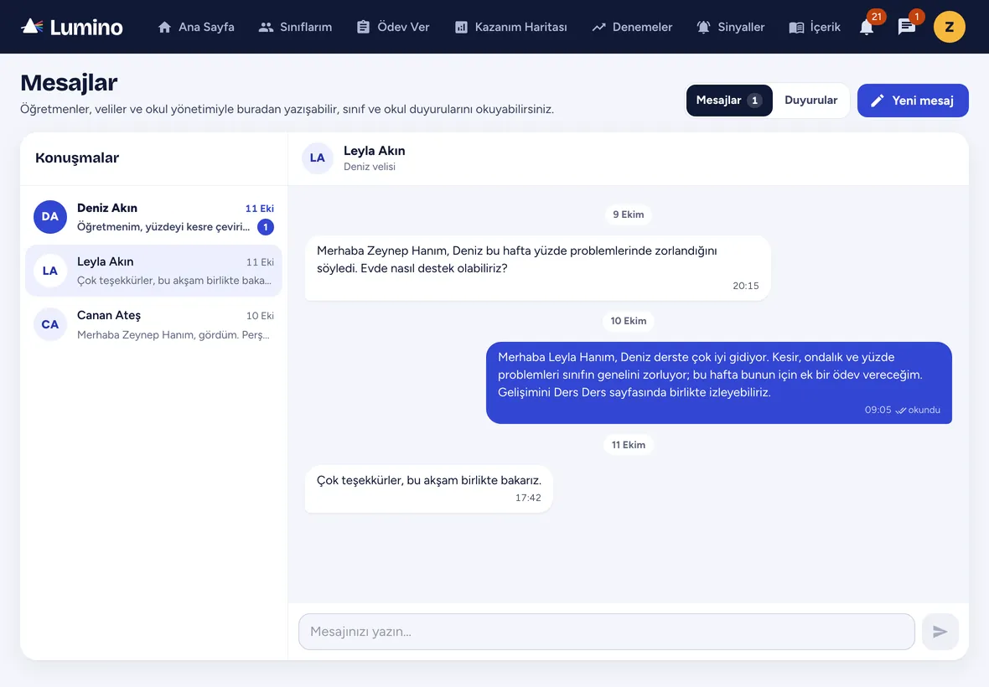Select the Leyla Akın conversation row
This screenshot has width=989, height=687.
click(x=153, y=271)
